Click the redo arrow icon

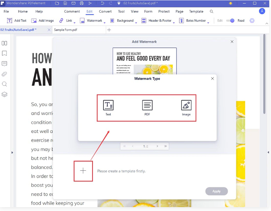click(x=110, y=3)
